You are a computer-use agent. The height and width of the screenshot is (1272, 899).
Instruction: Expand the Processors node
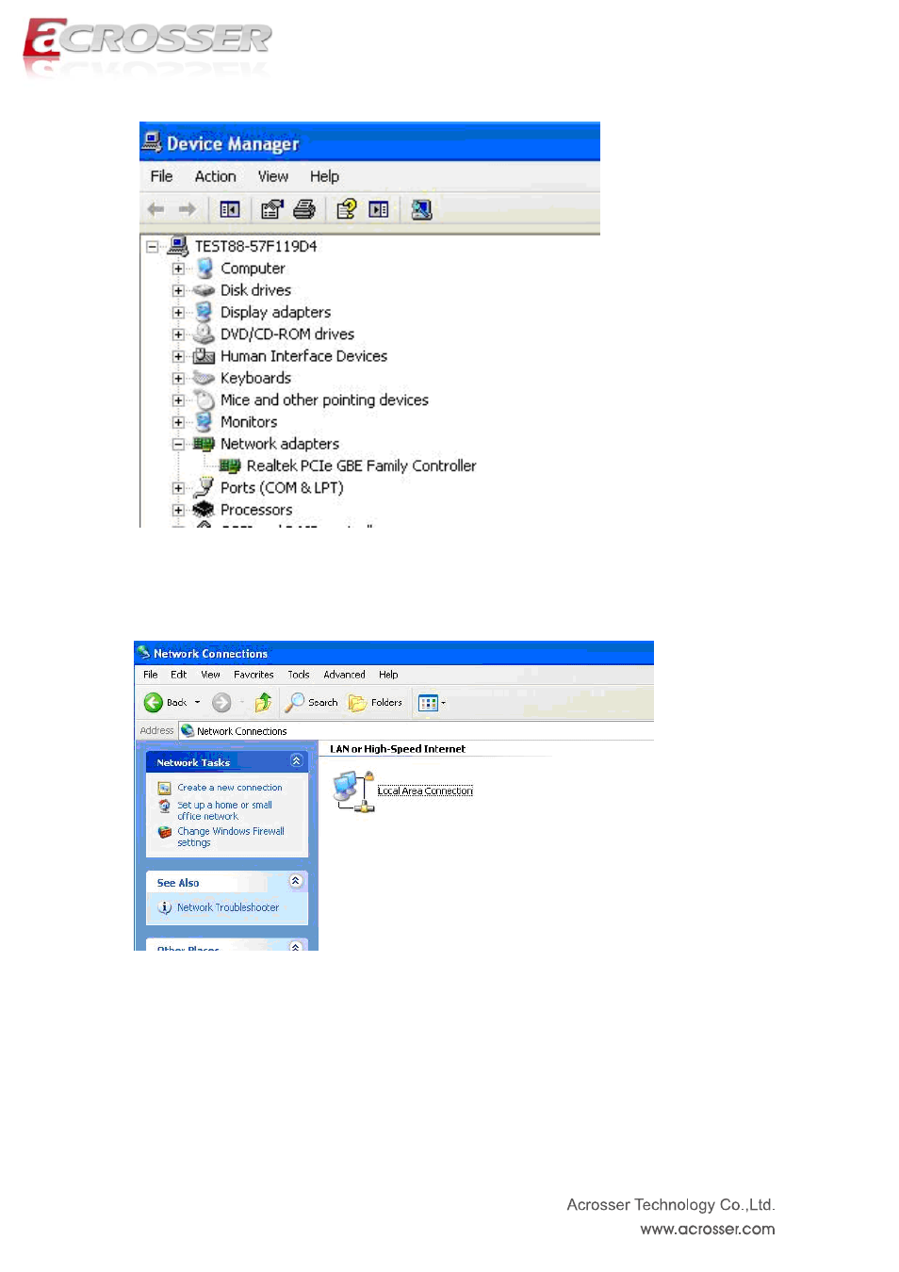pyautogui.click(x=178, y=510)
